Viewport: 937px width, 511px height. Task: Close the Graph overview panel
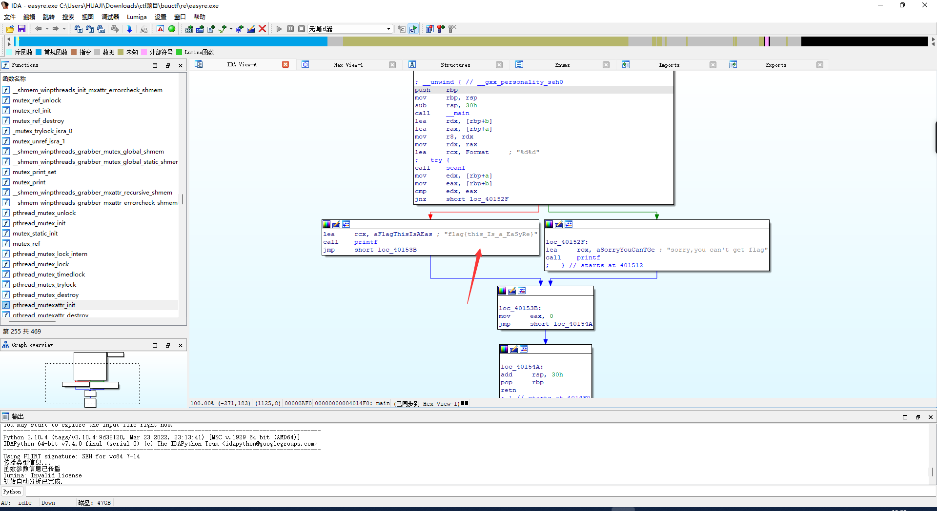point(181,345)
